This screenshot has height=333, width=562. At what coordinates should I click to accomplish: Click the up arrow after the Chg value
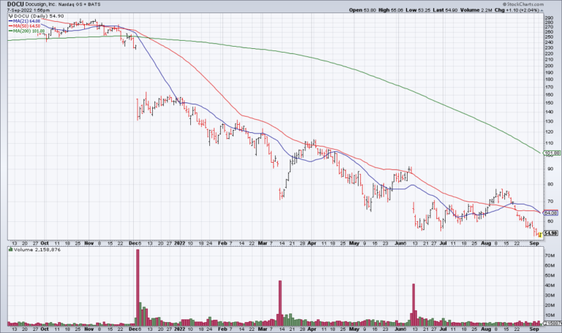pyautogui.click(x=542, y=10)
